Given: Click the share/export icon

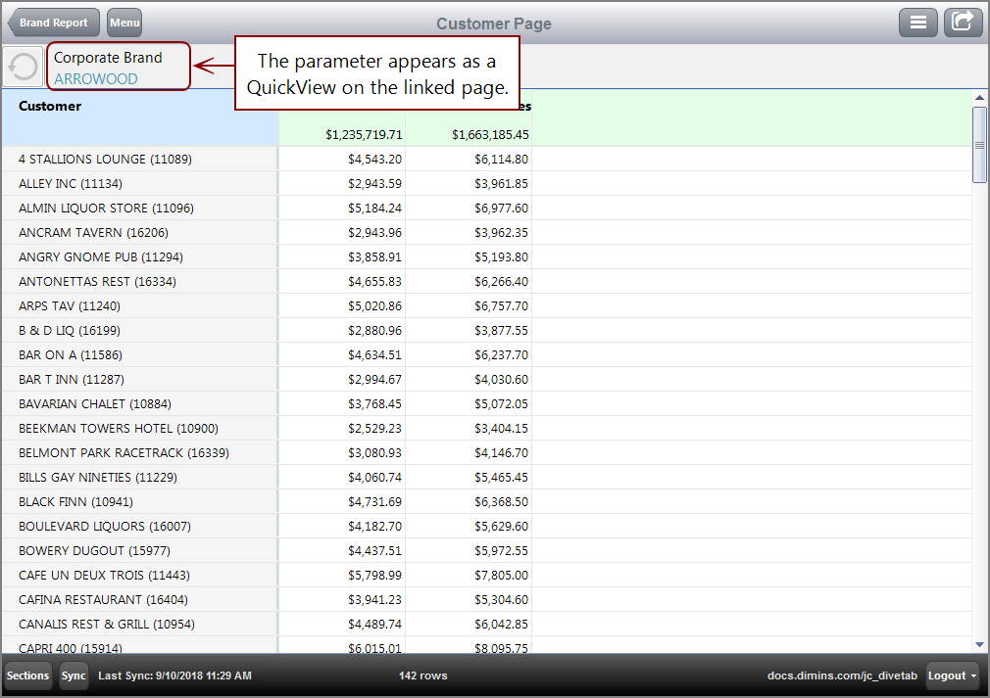Looking at the screenshot, I should coord(963,22).
